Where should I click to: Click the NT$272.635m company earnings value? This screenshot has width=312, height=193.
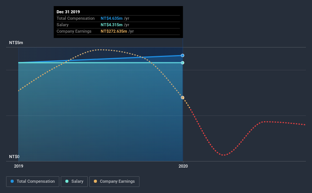point(114,31)
